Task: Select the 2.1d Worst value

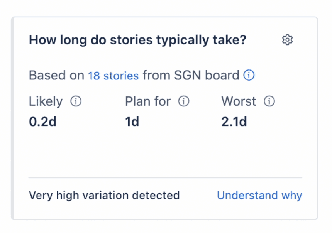Action: (234, 122)
